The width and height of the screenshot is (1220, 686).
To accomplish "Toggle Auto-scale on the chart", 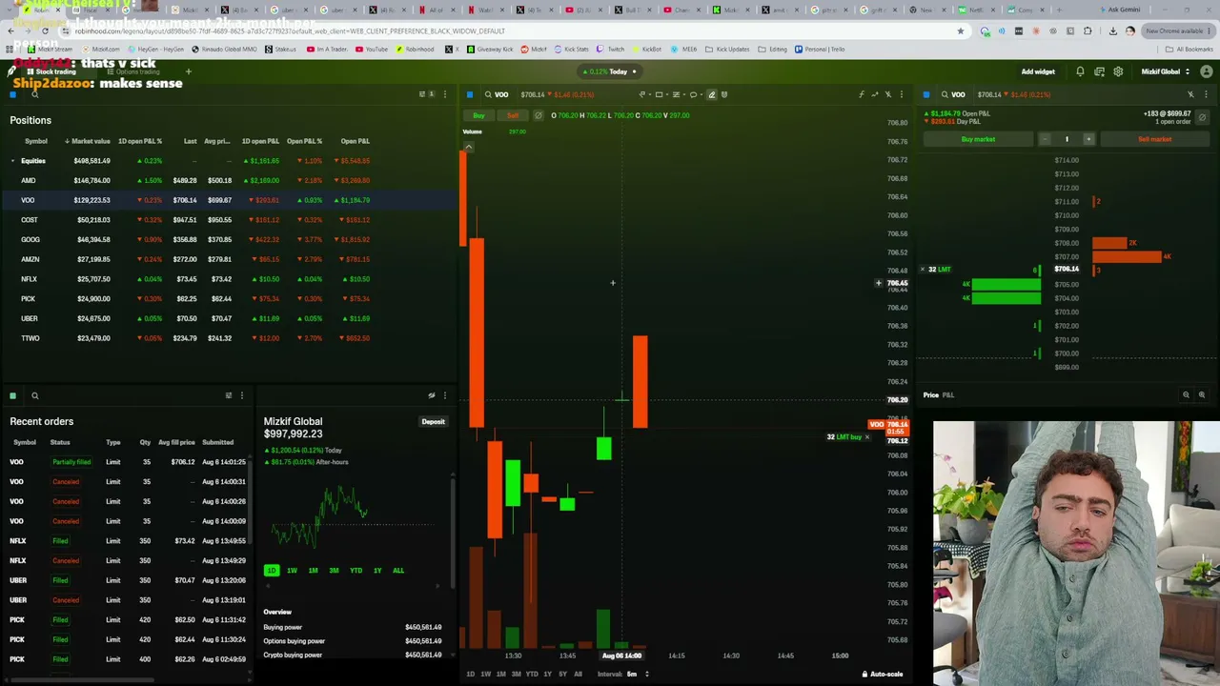I will pyautogui.click(x=882, y=674).
